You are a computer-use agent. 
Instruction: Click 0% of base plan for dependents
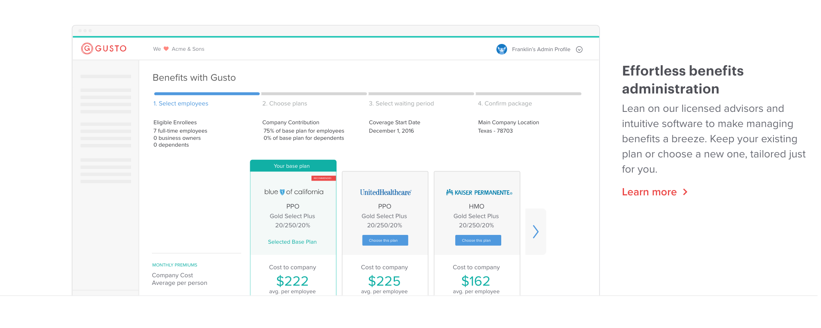tap(304, 138)
